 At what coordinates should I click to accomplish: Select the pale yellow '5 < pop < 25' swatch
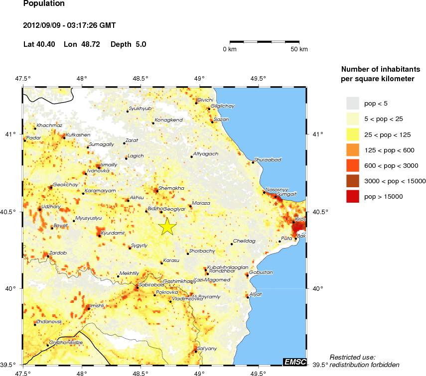[x=353, y=119]
